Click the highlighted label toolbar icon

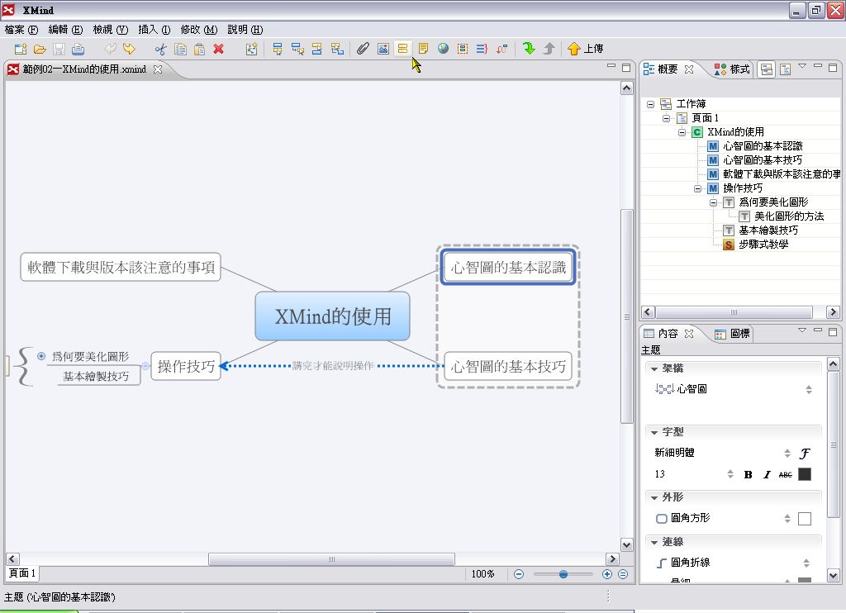point(402,49)
